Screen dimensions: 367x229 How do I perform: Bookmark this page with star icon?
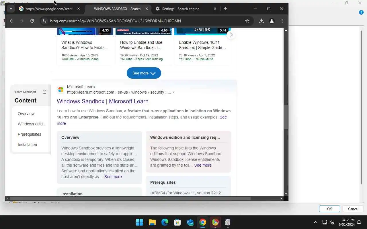tap(247, 21)
